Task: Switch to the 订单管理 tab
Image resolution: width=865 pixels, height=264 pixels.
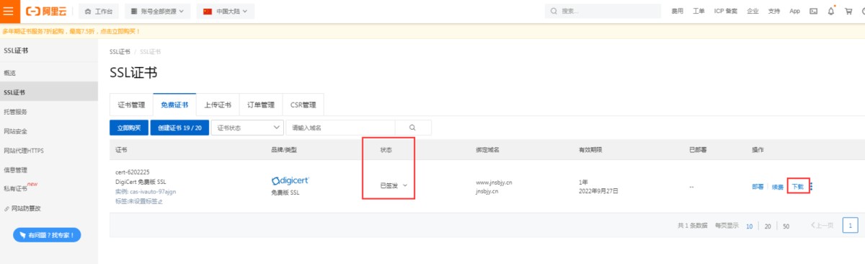Action: point(260,105)
